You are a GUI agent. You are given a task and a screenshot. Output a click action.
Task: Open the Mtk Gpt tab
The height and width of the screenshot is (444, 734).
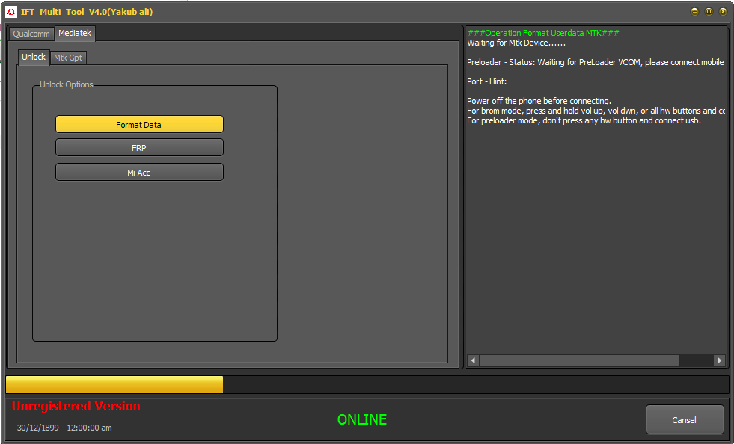pos(68,58)
